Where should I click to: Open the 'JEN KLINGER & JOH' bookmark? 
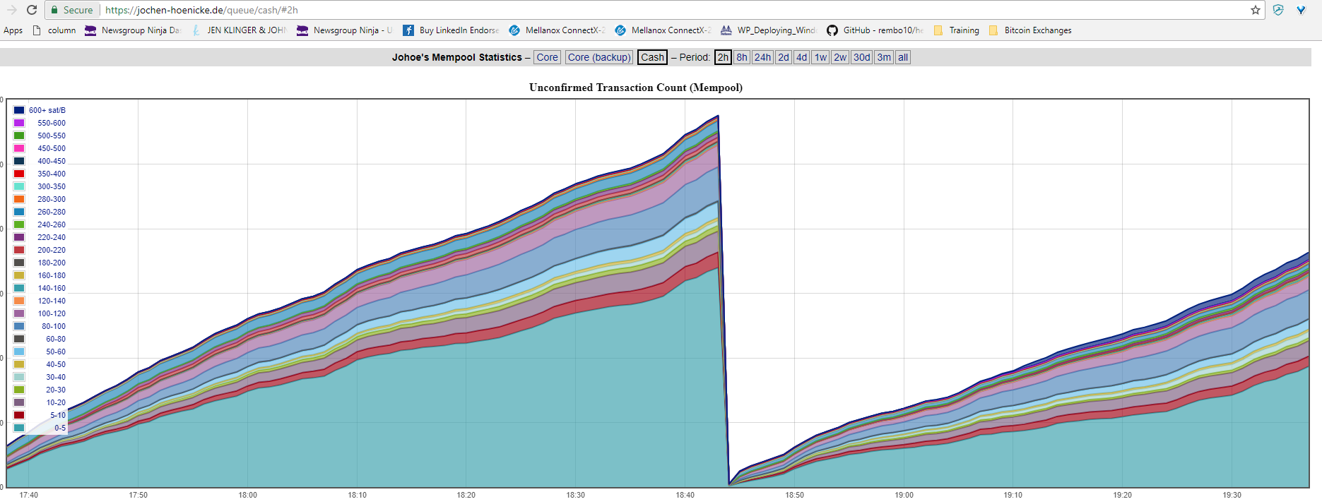[239, 30]
